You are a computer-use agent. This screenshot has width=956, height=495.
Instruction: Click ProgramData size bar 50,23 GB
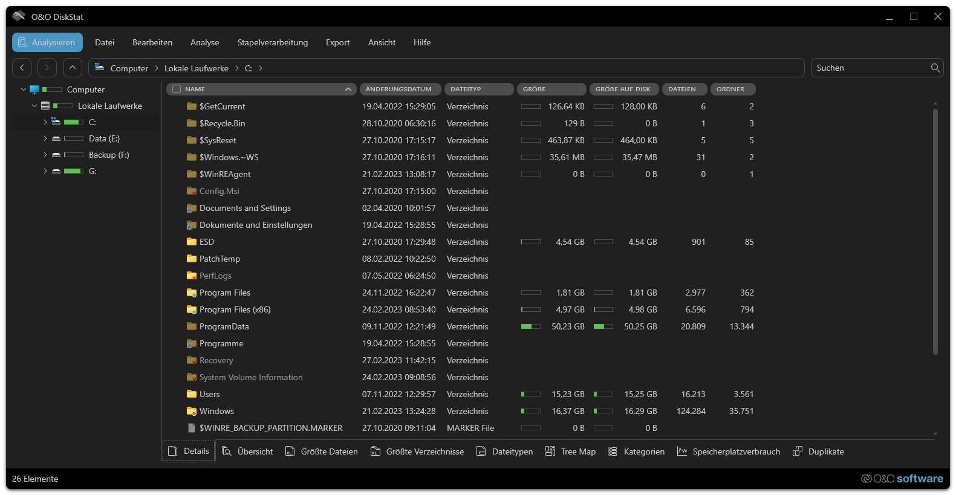pos(531,326)
